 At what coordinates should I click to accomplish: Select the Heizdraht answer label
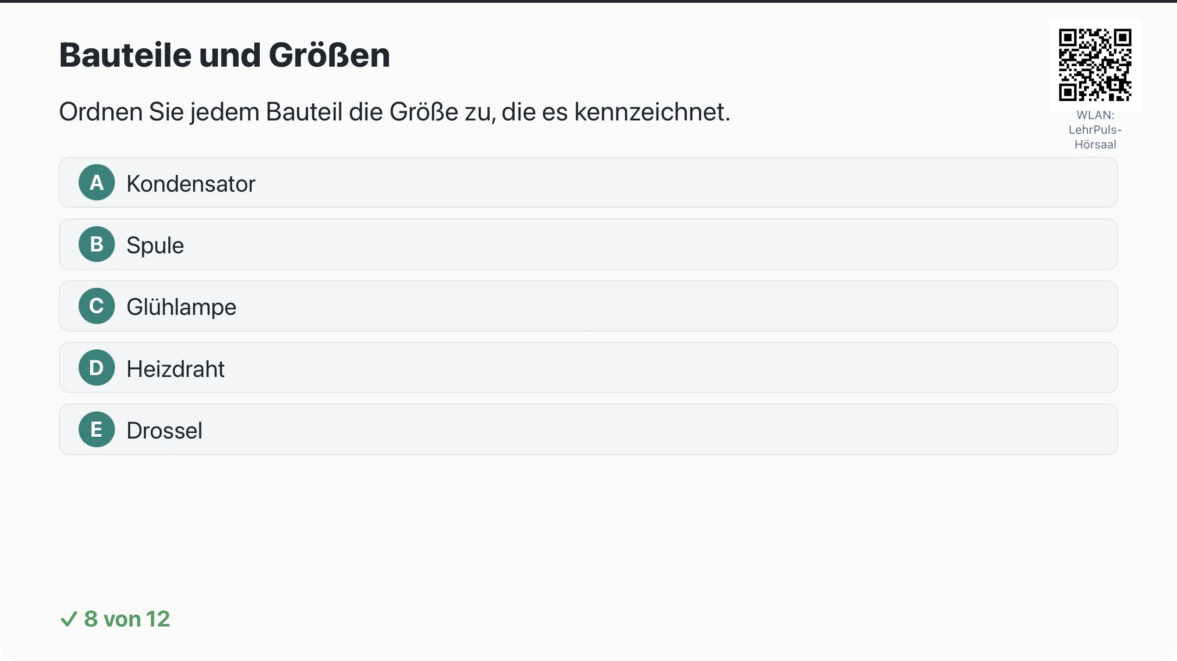click(176, 369)
